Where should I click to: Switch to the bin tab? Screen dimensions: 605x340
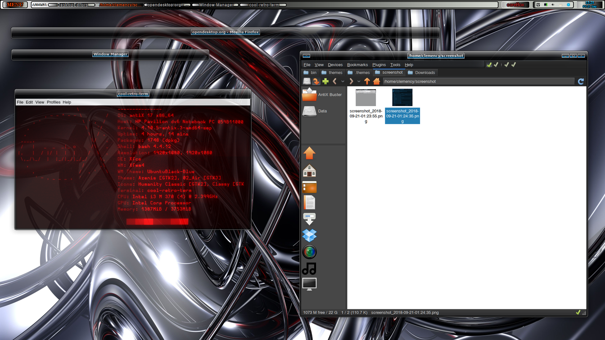[x=310, y=72]
